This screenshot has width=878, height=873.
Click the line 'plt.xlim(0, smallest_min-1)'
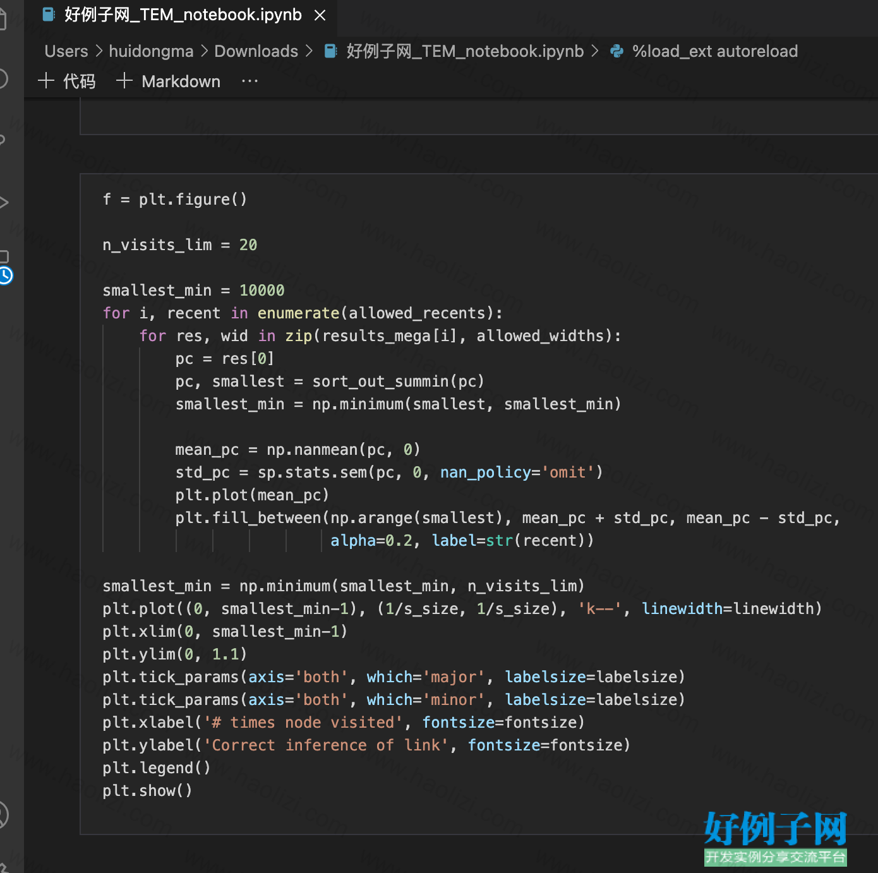click(x=225, y=632)
